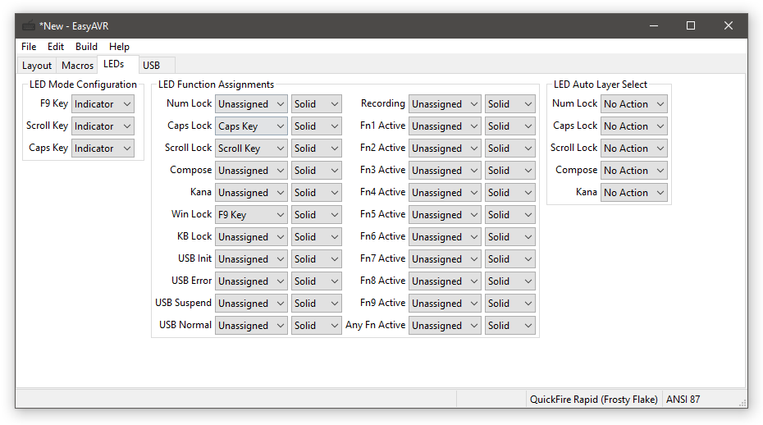Switch to the Macros tab
Viewport: 763px width, 425px height.
click(x=78, y=66)
